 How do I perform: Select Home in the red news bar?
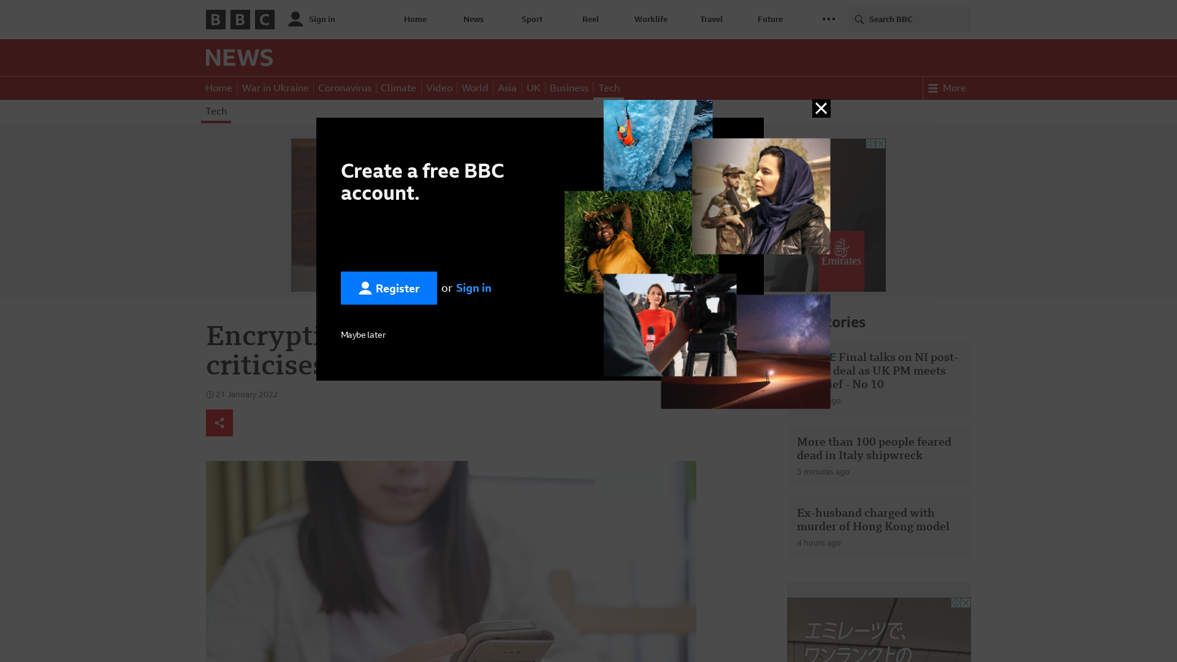coord(219,88)
